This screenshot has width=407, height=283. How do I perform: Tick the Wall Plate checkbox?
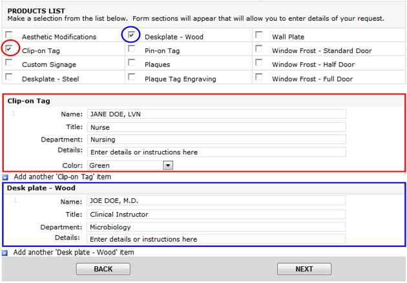(259, 35)
